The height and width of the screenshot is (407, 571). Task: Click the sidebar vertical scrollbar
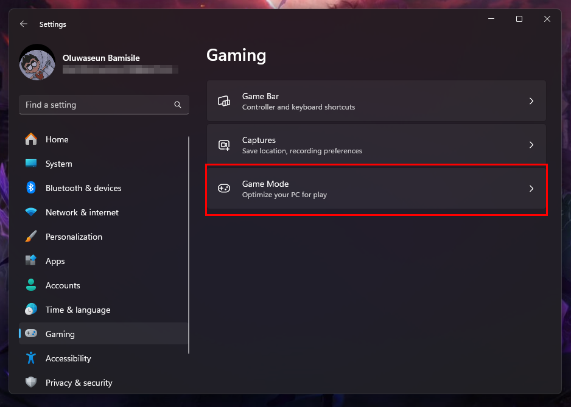click(189, 245)
